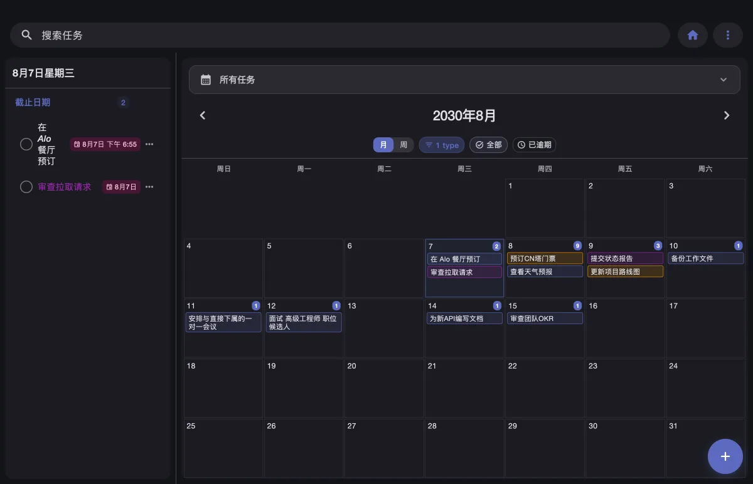Open 更新项目路线图 event on day 9
753x484 pixels.
pyautogui.click(x=625, y=271)
